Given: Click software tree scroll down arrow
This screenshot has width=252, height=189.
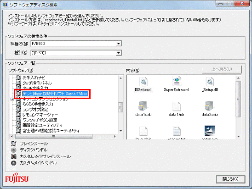Looking at the screenshot, I should click(x=120, y=131).
